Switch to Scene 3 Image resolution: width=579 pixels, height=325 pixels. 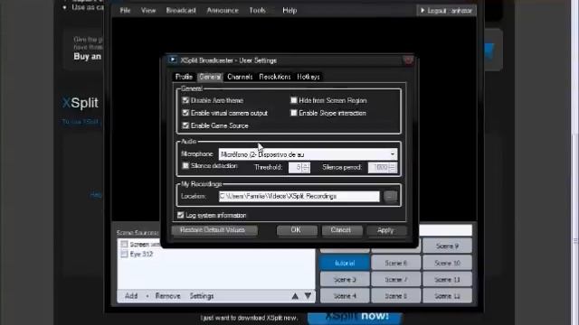(345, 280)
